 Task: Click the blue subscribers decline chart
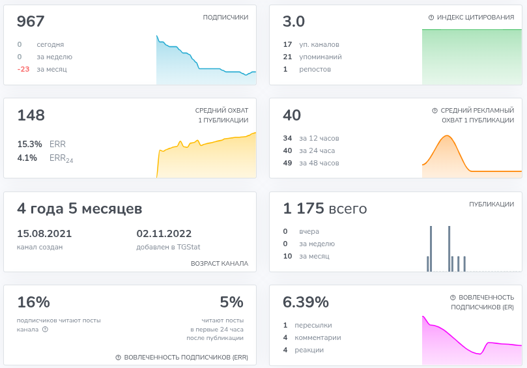click(x=206, y=60)
